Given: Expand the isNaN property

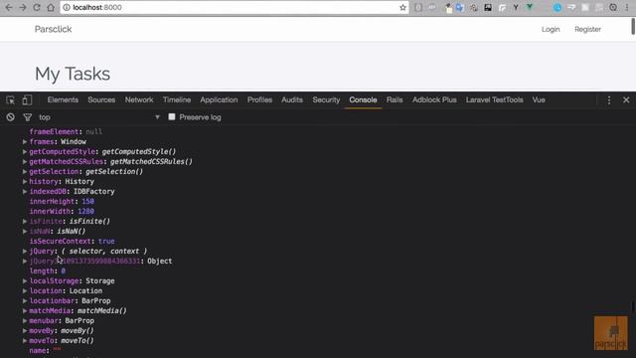Looking at the screenshot, I should click(x=25, y=231).
